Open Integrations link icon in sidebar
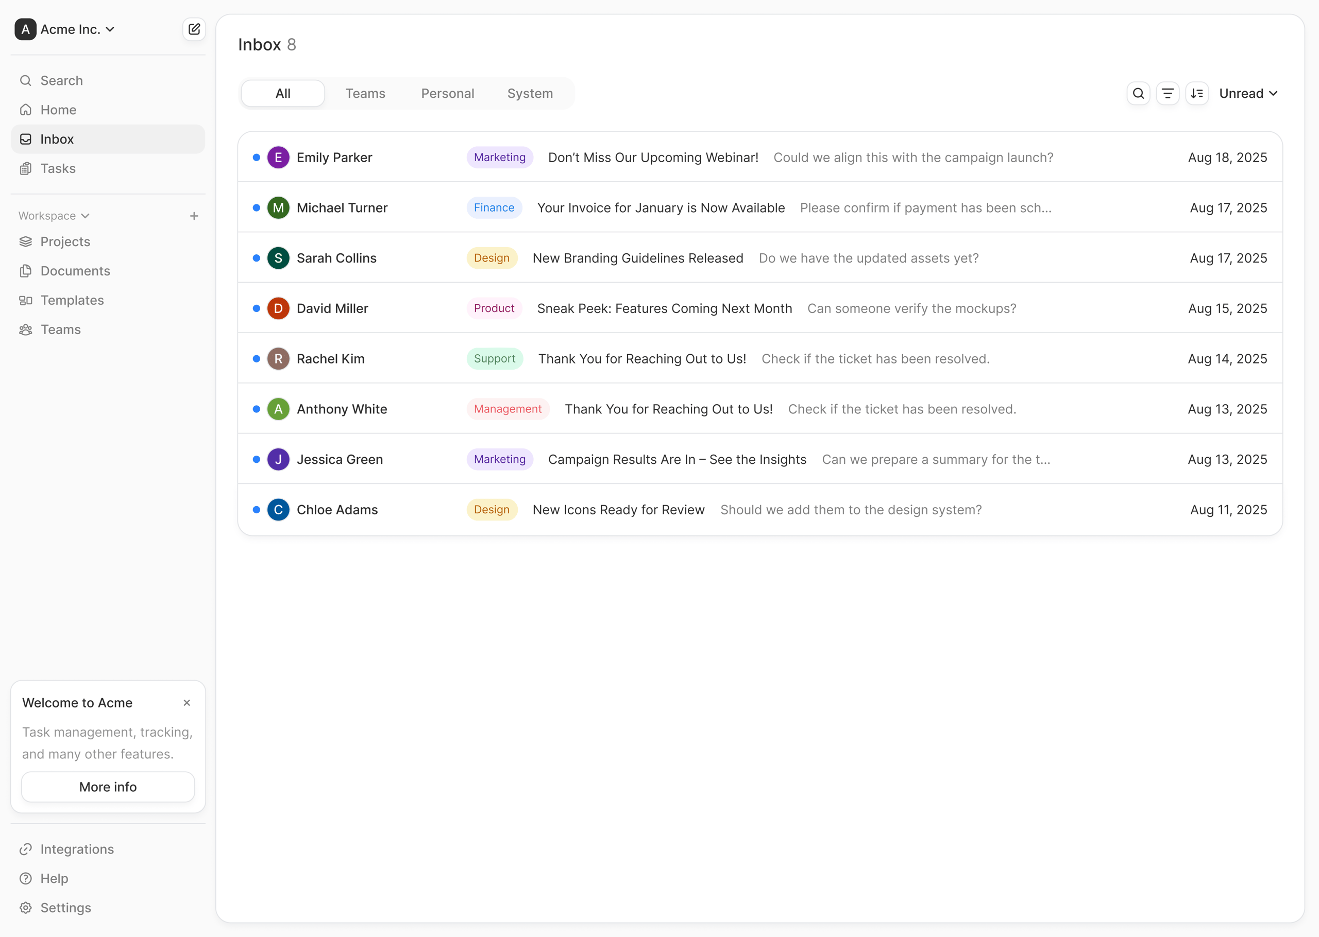The width and height of the screenshot is (1319, 937). 25,849
